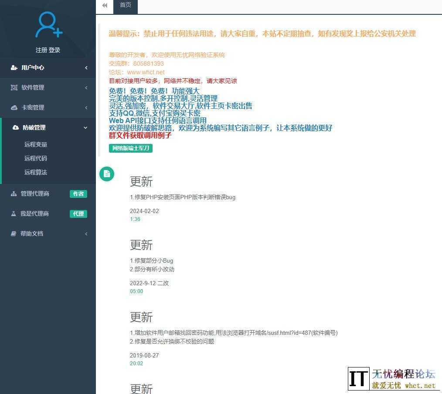Open 远程代码 submenu item
Screen dimensions: 442x394
click(x=36, y=159)
